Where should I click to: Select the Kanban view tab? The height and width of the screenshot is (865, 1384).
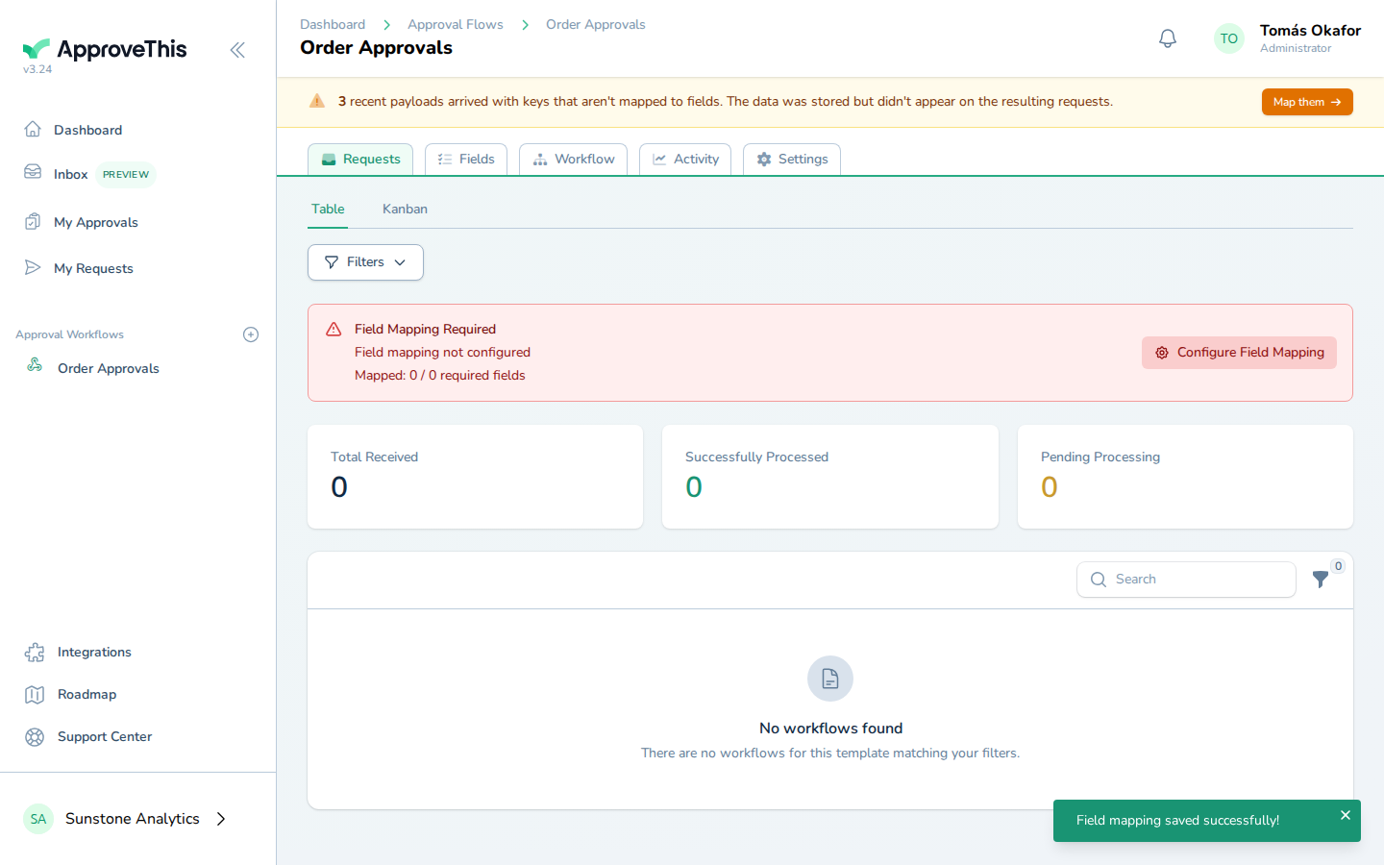click(405, 210)
